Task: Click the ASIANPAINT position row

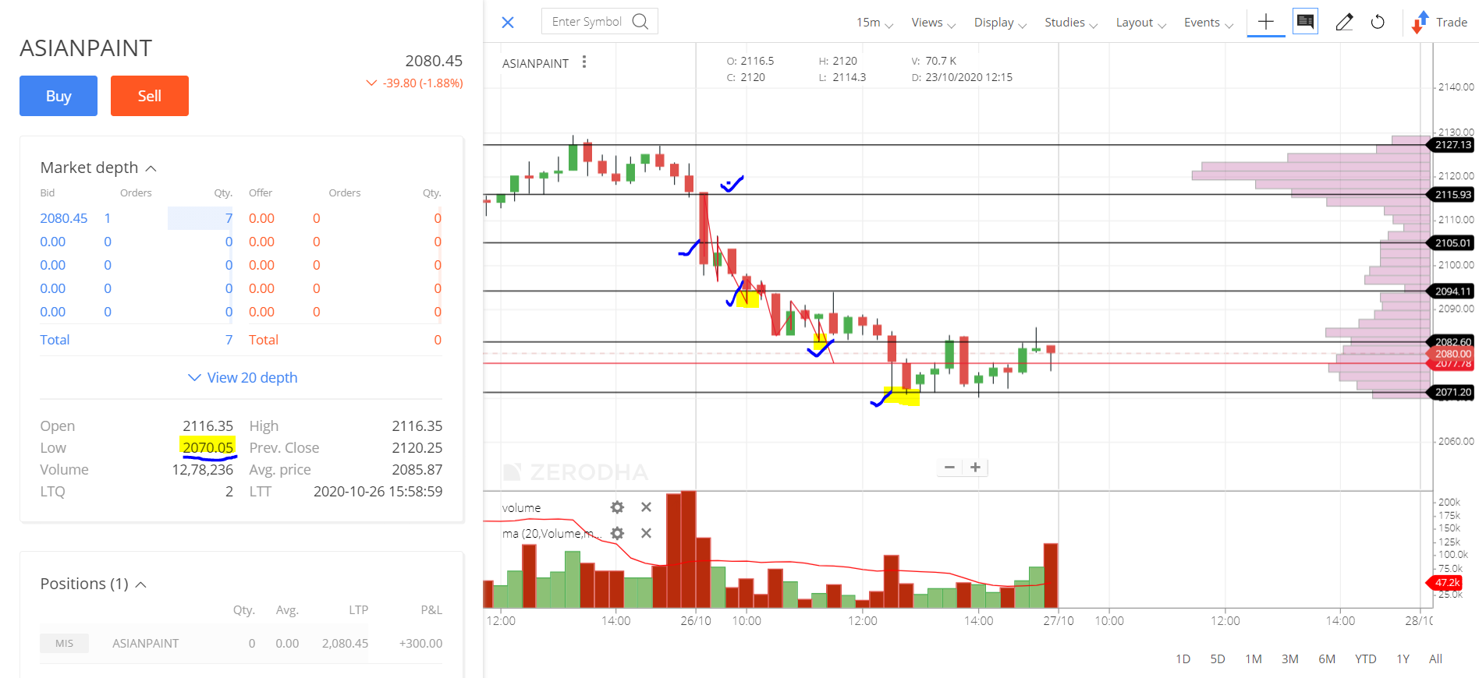Action: [x=241, y=644]
